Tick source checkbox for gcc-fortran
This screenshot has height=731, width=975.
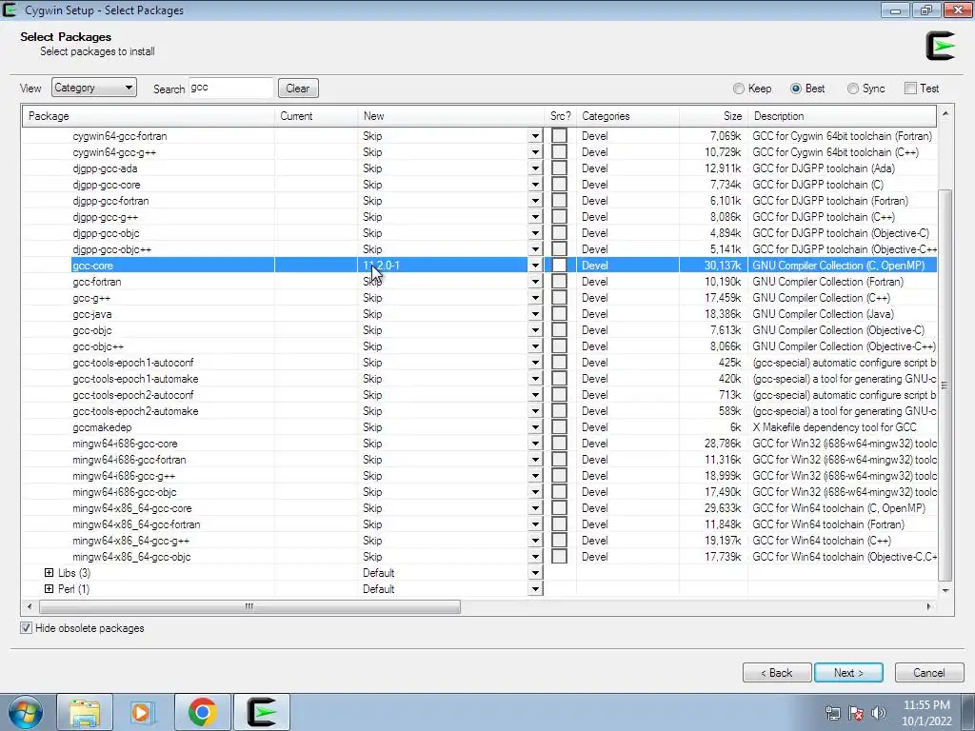pyautogui.click(x=560, y=282)
